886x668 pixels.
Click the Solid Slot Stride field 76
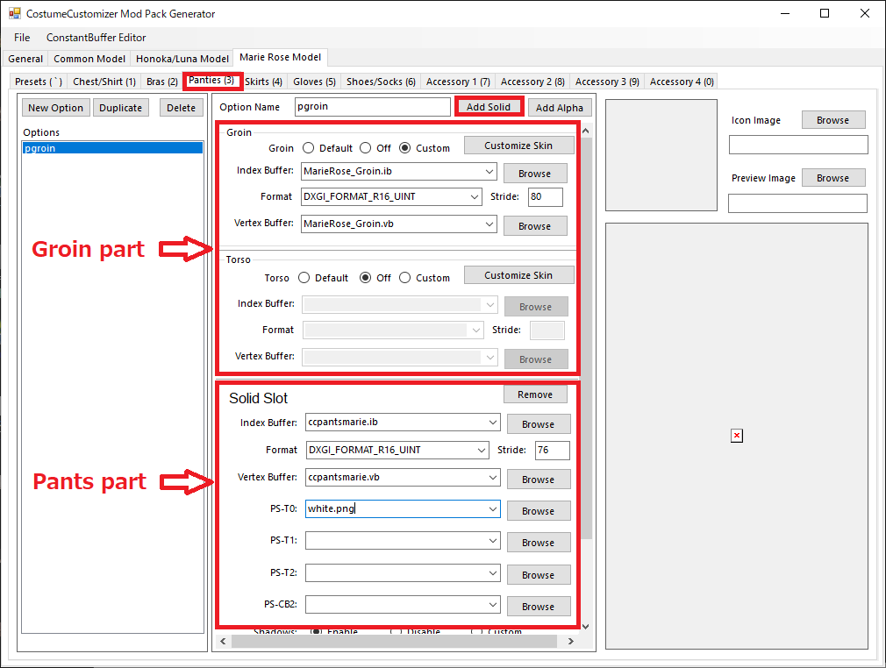click(x=552, y=450)
